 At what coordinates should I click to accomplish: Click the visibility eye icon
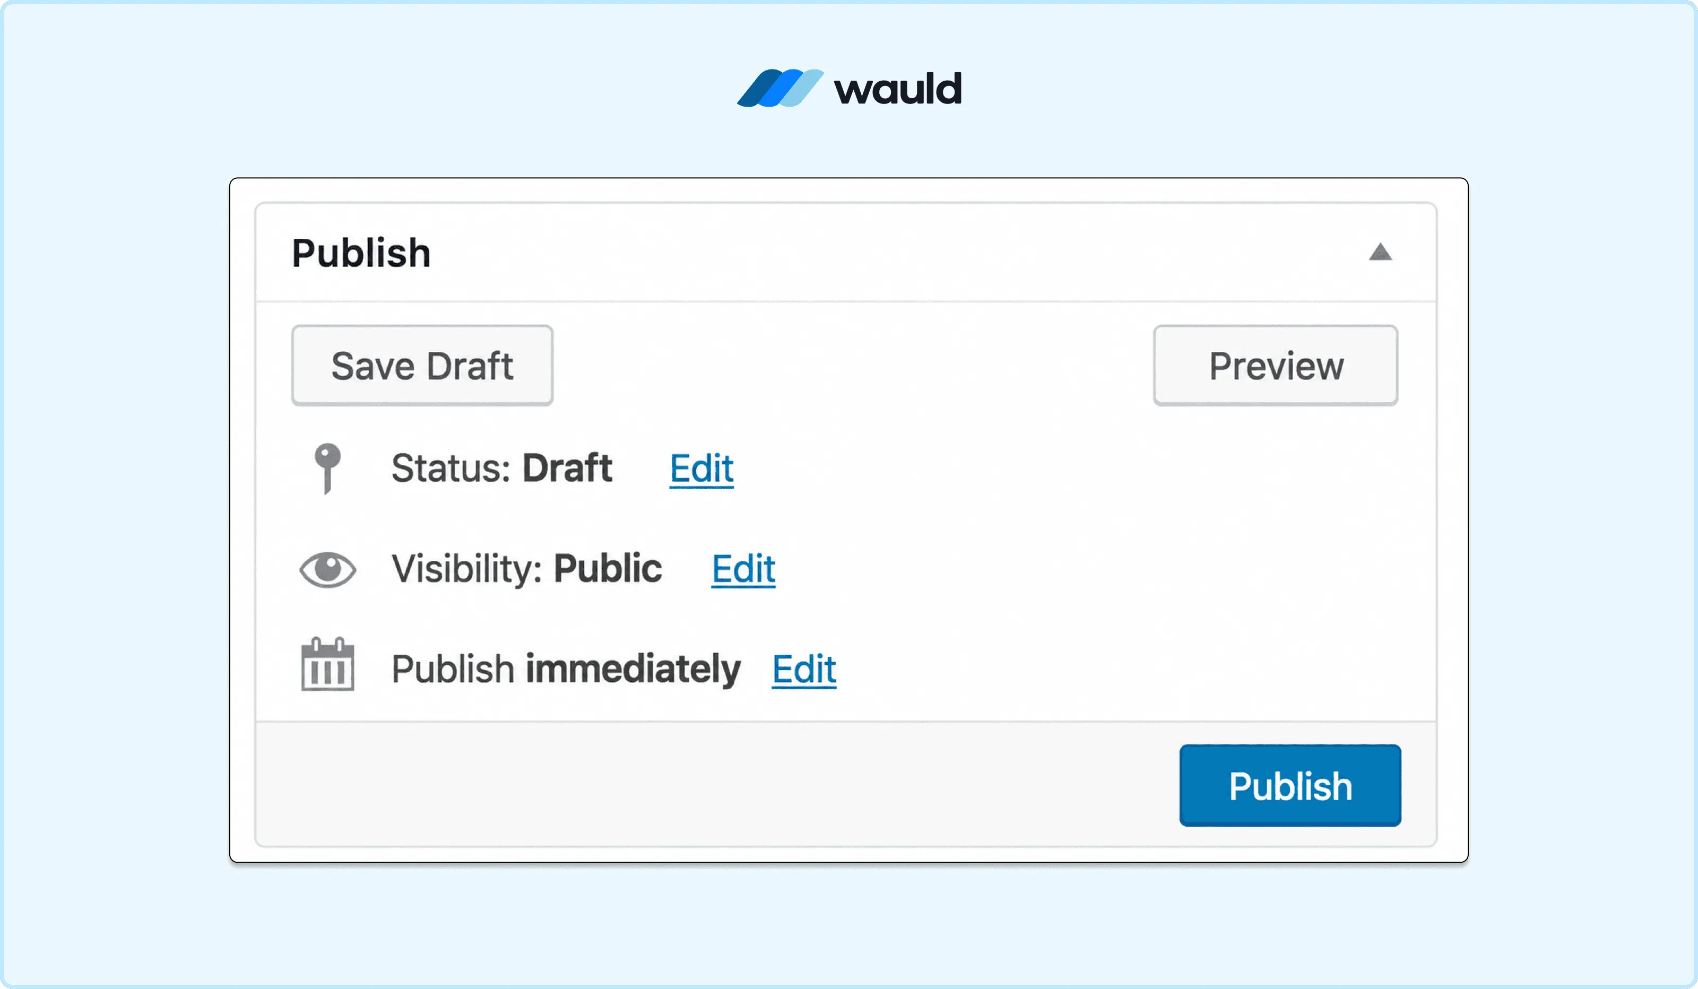pyautogui.click(x=327, y=569)
